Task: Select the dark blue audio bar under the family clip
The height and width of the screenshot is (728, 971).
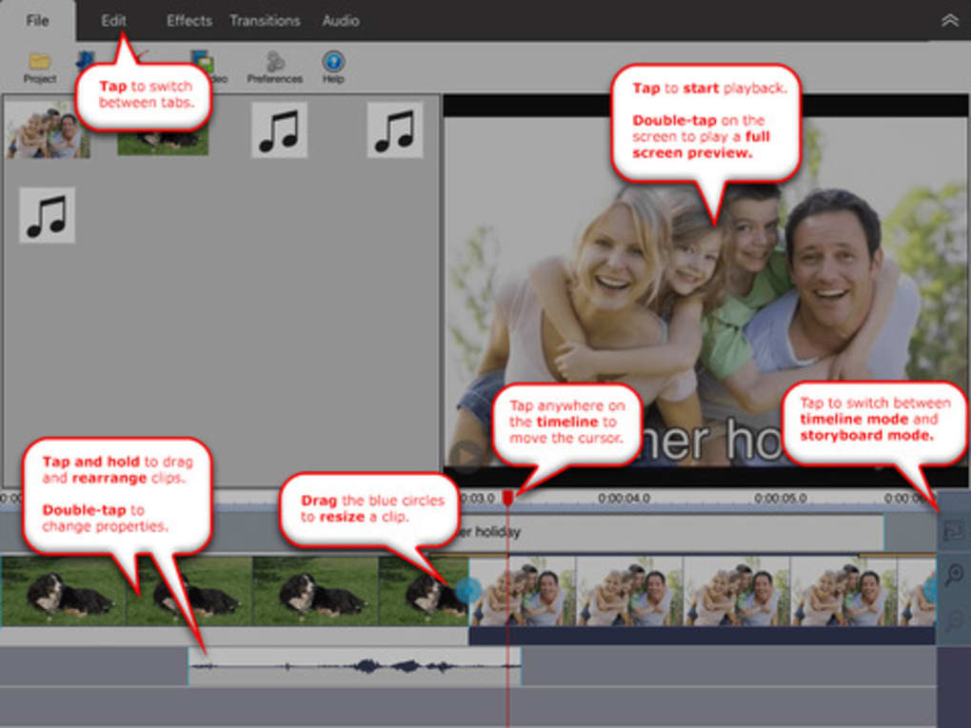Action: [x=703, y=636]
